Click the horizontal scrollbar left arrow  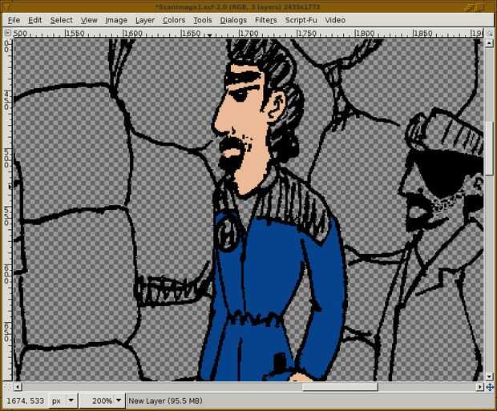point(18,387)
